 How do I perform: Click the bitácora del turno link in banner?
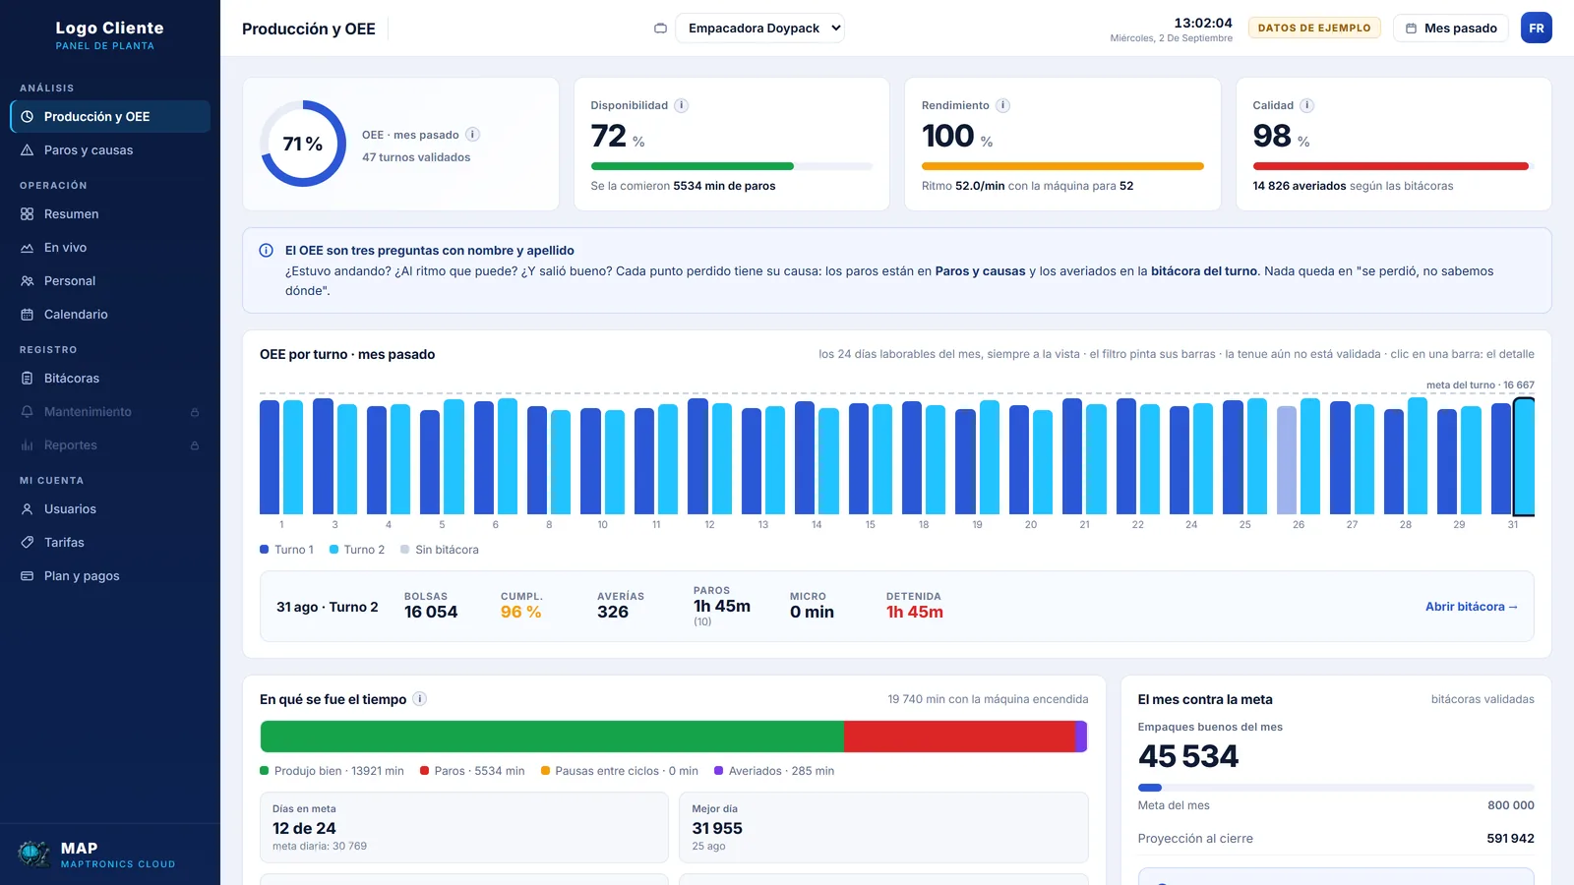[x=1204, y=271]
